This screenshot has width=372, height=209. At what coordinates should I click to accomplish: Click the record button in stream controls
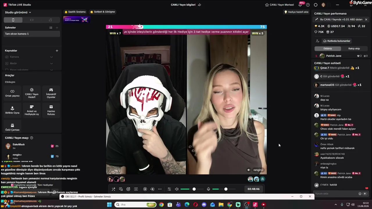145,189
